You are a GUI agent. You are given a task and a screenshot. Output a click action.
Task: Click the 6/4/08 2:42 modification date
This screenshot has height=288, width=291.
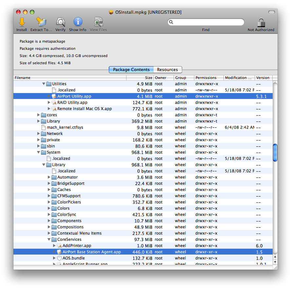pyautogui.click(x=240, y=127)
